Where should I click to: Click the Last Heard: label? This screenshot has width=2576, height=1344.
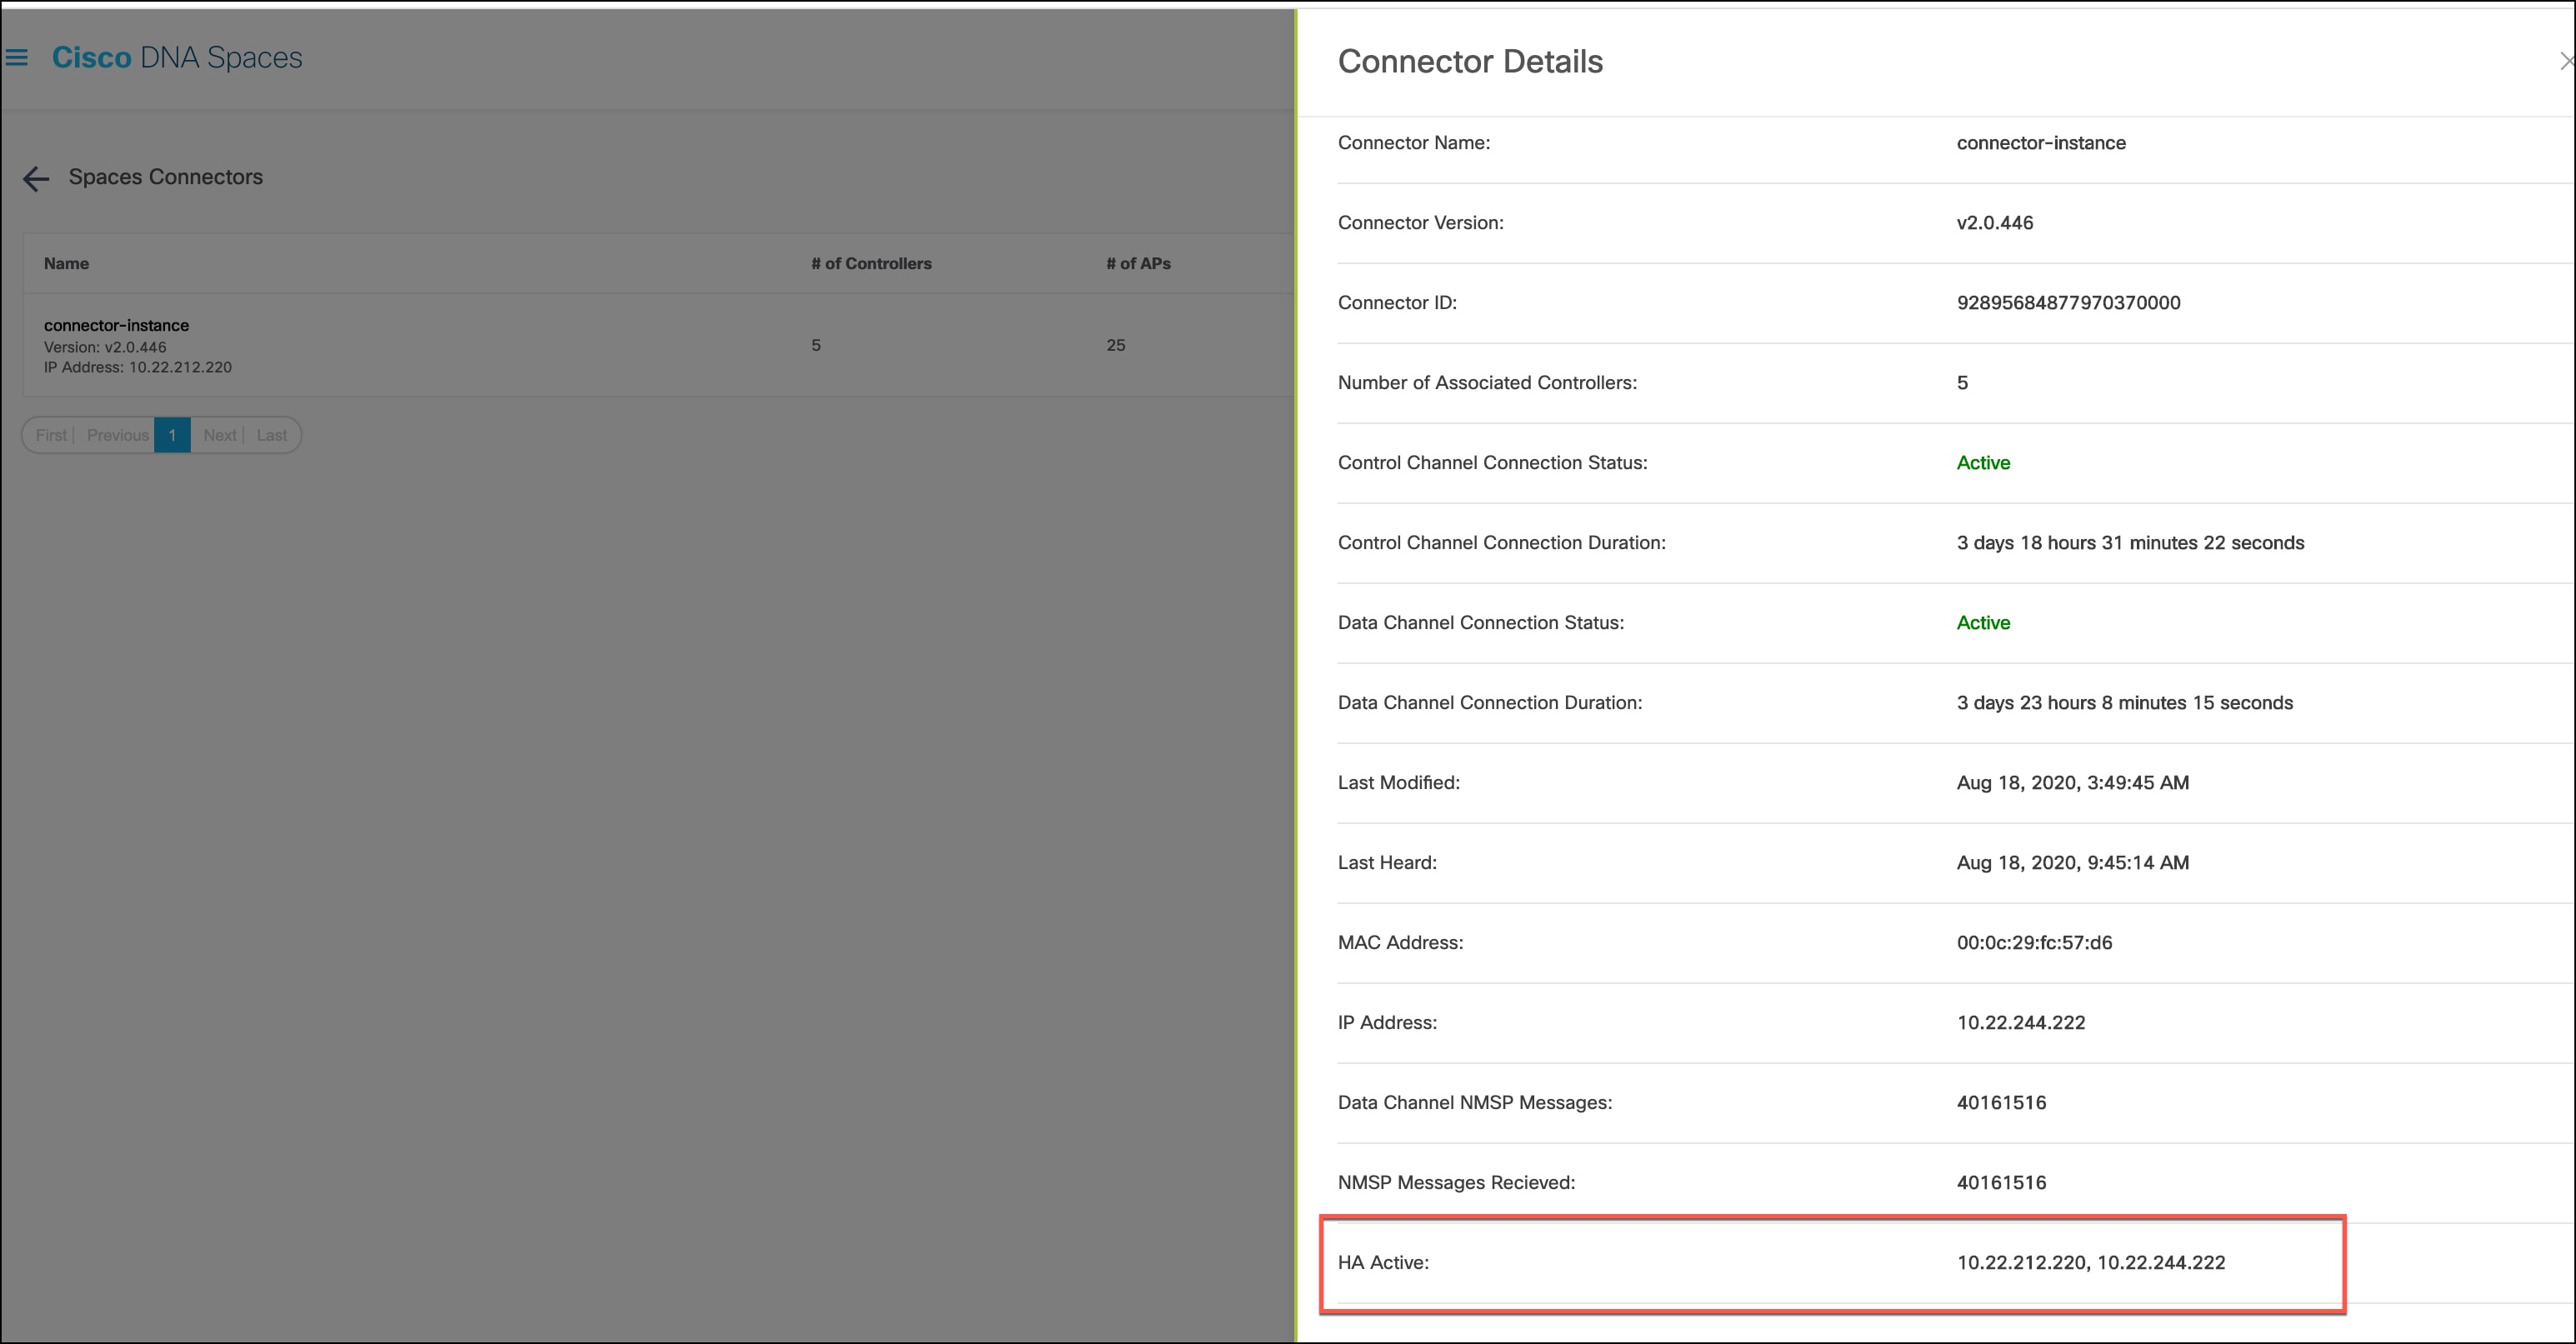[x=1387, y=863]
